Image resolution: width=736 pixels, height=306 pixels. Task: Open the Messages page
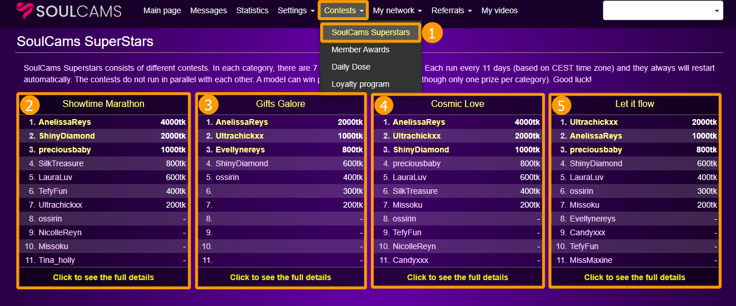coord(208,10)
